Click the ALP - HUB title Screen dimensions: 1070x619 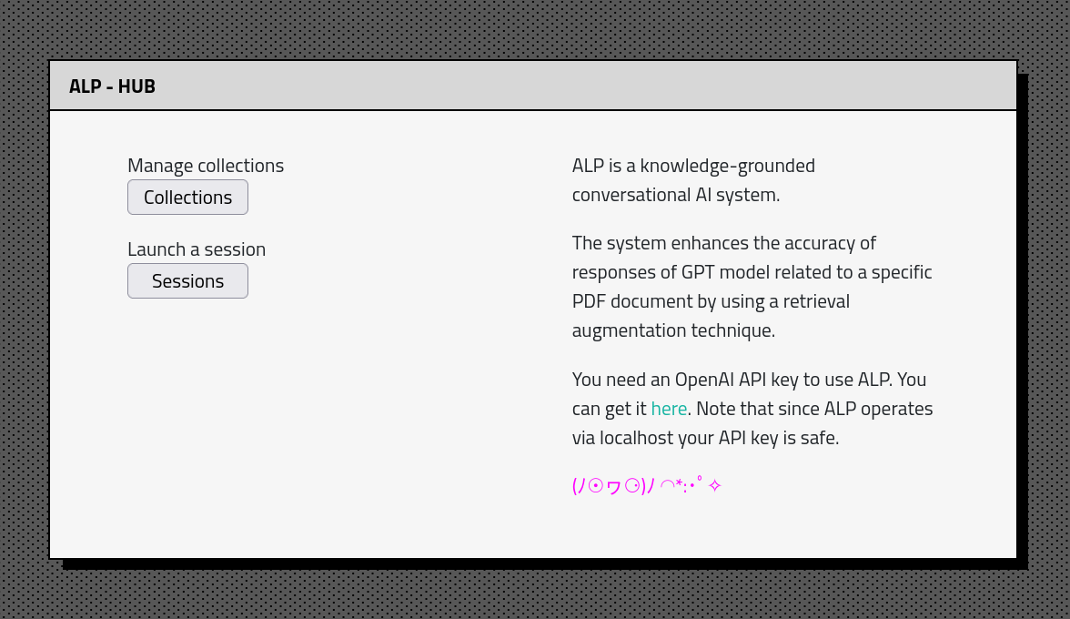(x=112, y=86)
